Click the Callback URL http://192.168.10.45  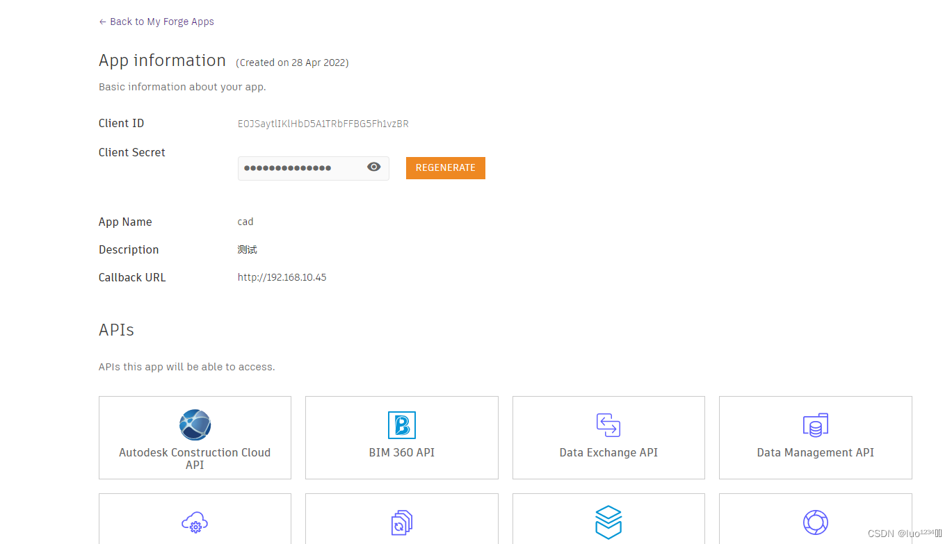pyautogui.click(x=282, y=277)
